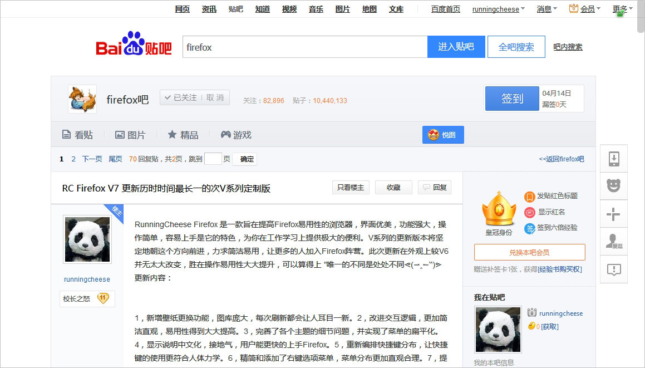The width and height of the screenshot is (645, 368).
Task: Click <<返回firefox吧 link
Action: (562, 159)
